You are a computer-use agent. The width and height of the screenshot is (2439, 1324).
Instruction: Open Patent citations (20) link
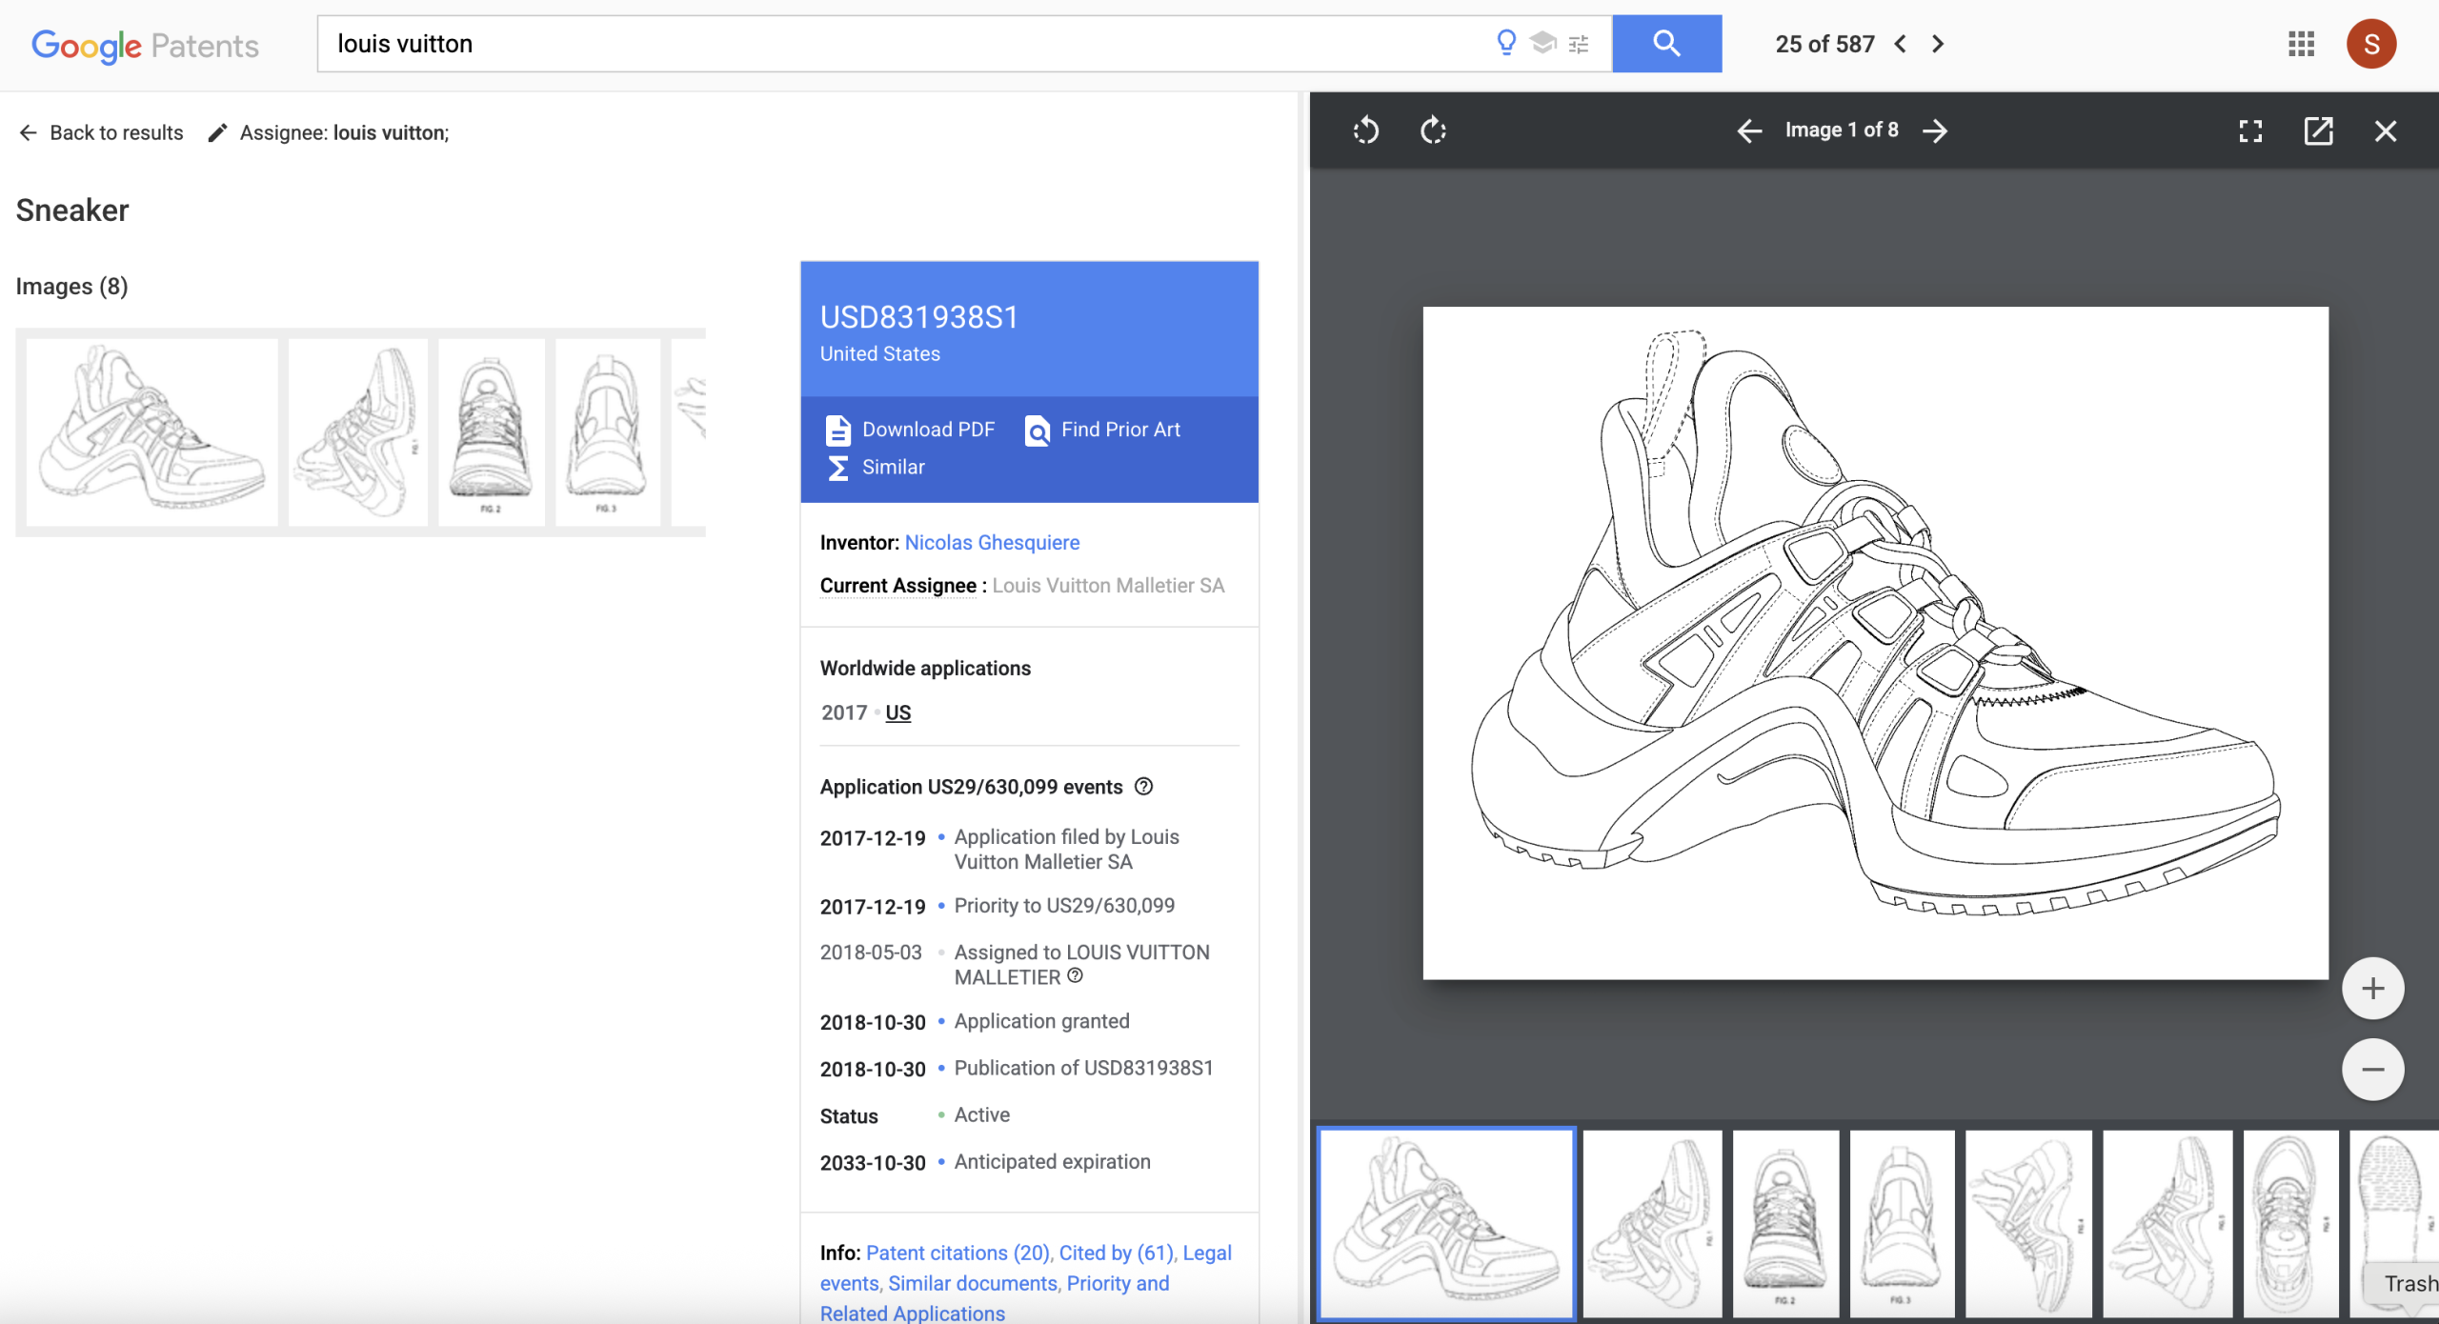click(x=957, y=1253)
